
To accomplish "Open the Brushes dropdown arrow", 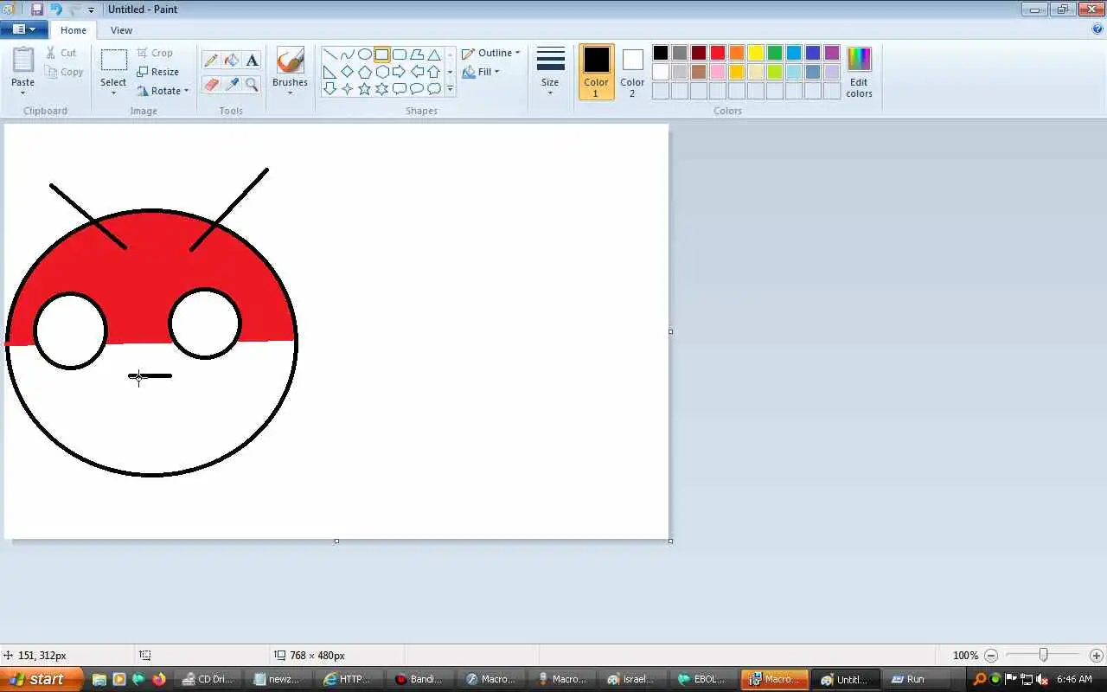I will tap(290, 93).
